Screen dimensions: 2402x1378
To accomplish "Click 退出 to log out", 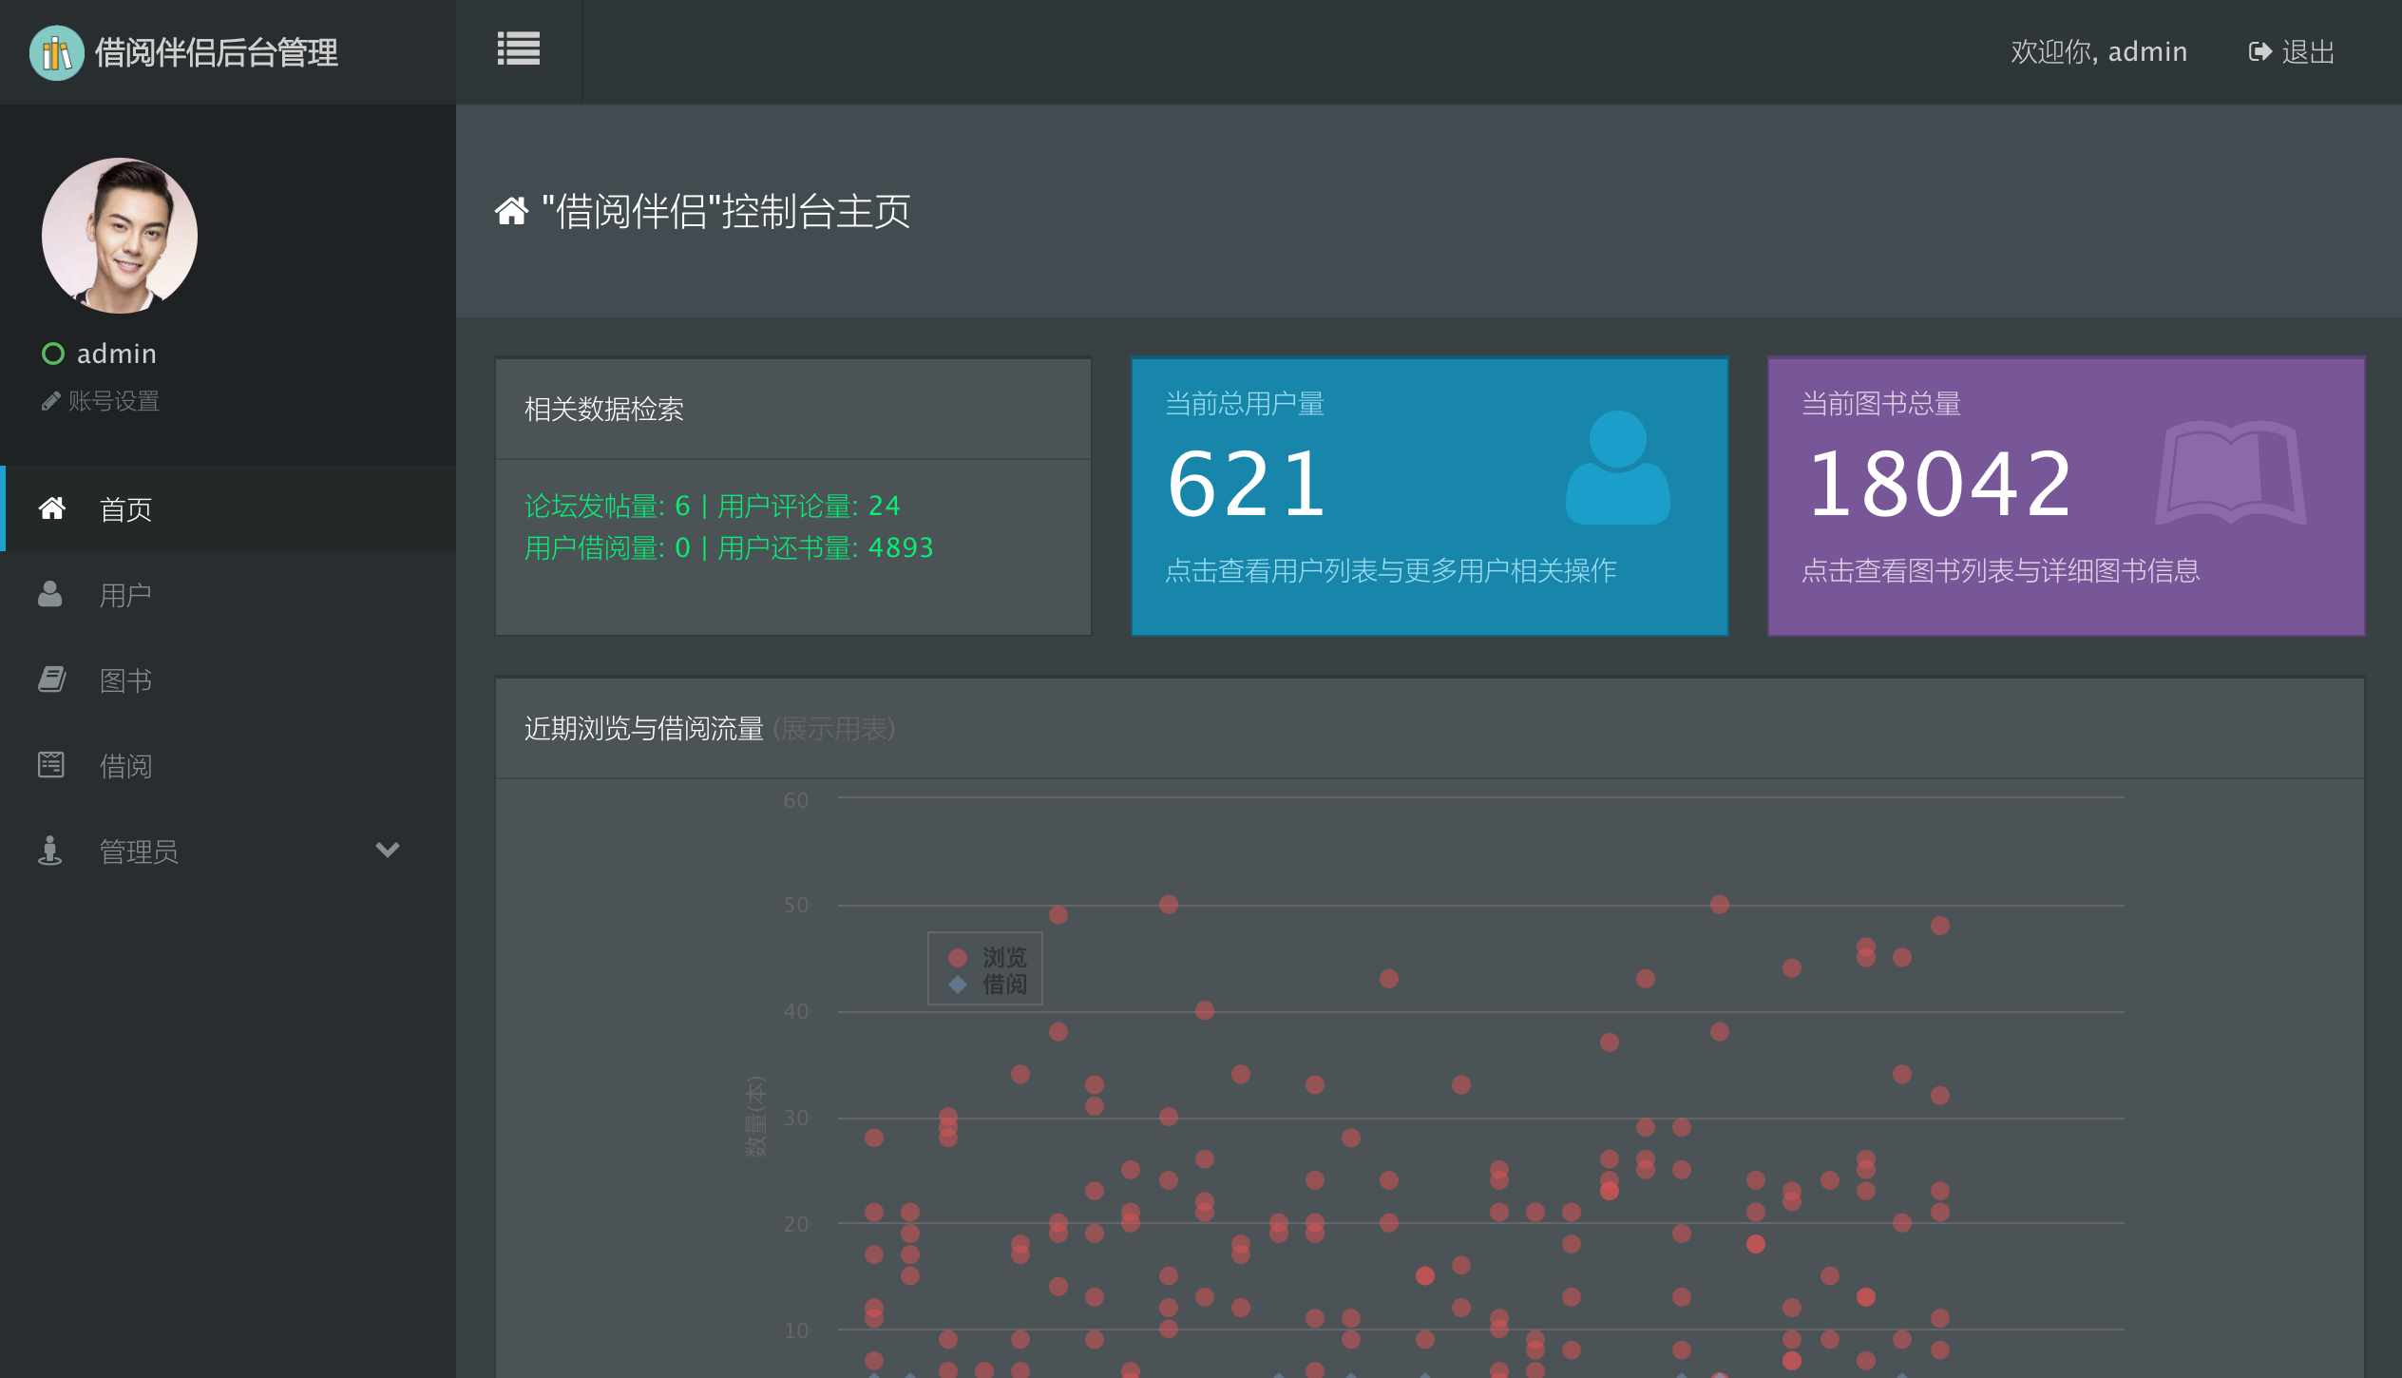I will click(x=2308, y=51).
